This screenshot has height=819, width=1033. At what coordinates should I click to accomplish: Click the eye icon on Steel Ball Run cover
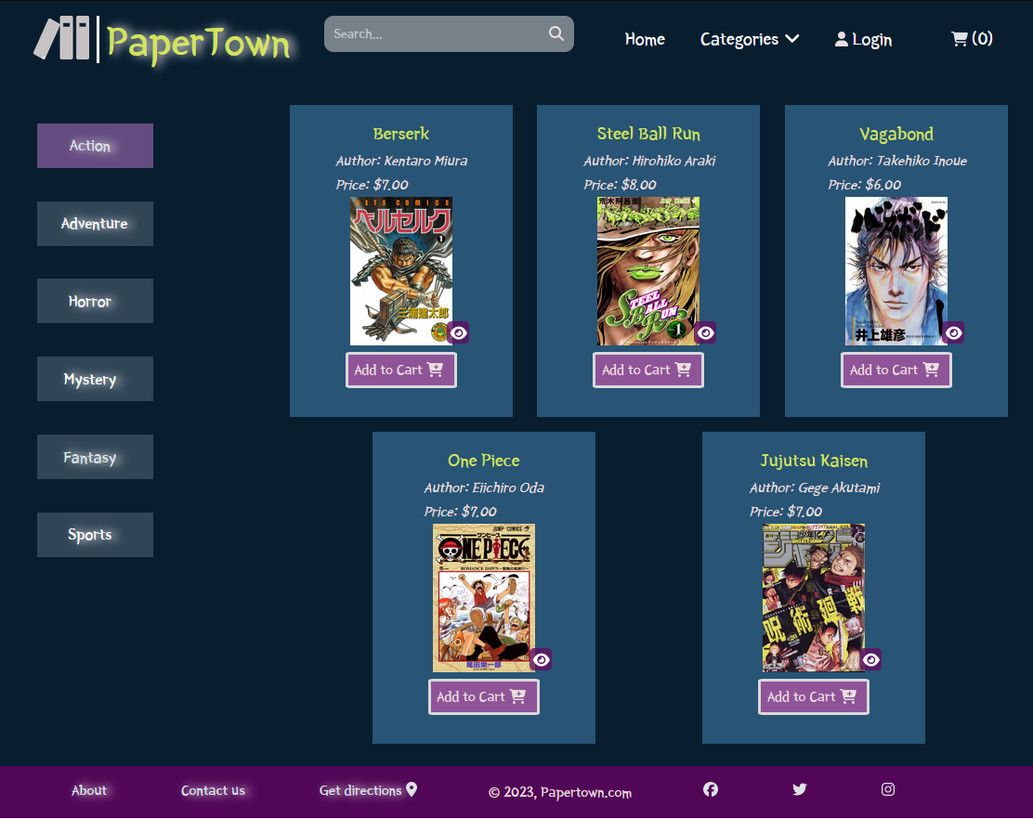click(705, 332)
